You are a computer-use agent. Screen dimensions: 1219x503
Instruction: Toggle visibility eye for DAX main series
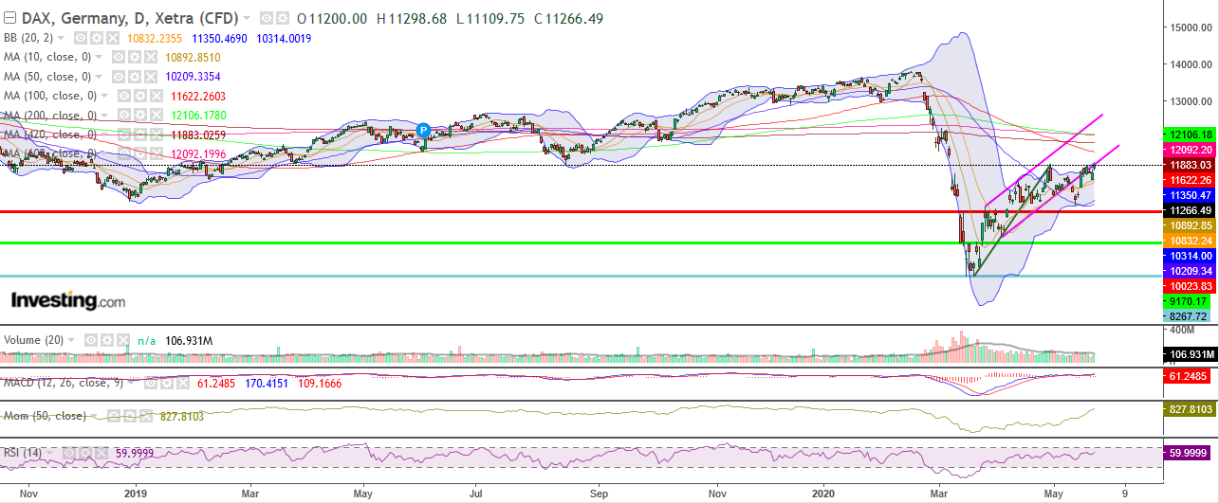click(x=267, y=19)
